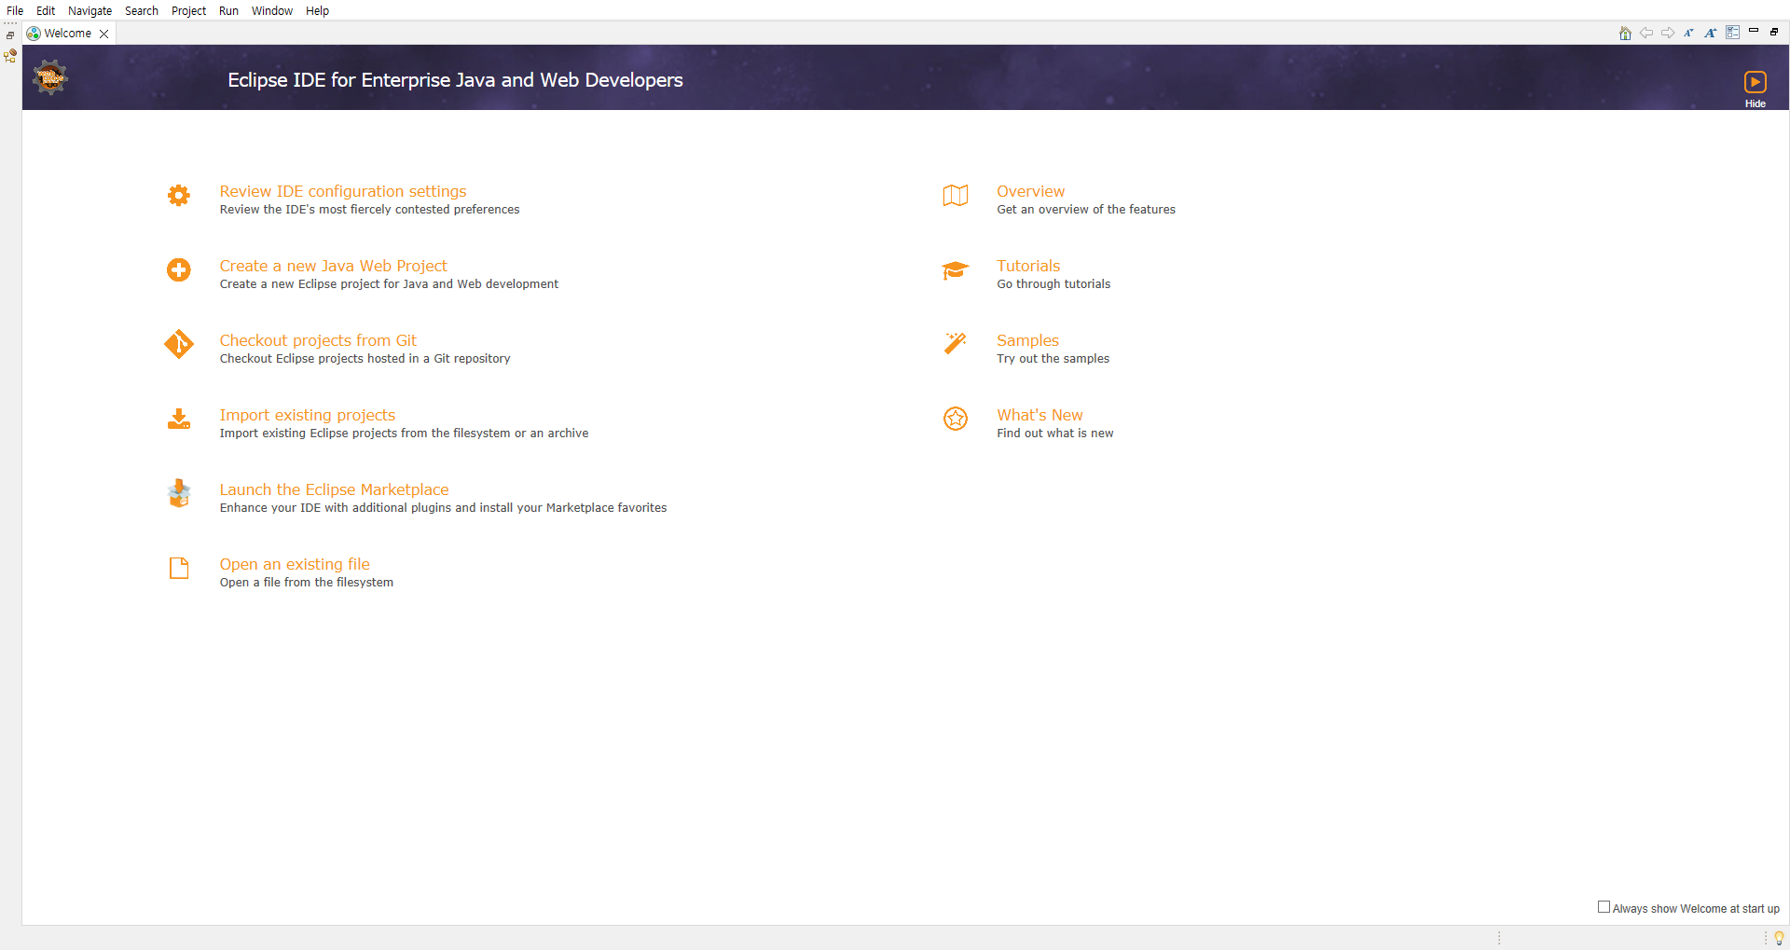Image resolution: width=1790 pixels, height=950 pixels.
Task: Click the Hide play icon in the banner
Action: [x=1756, y=82]
